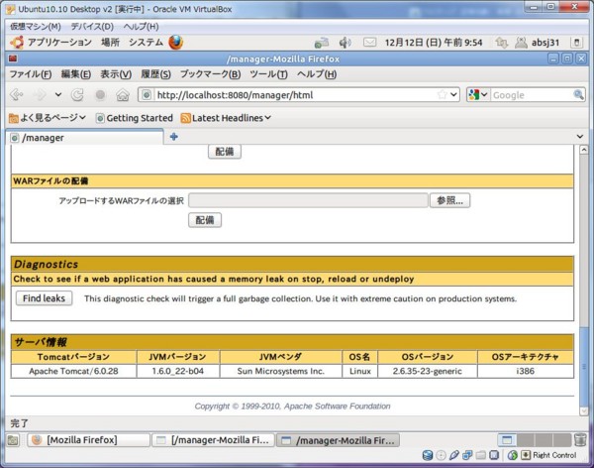Open VirtualBox 仮想マシン(M) menu
The width and height of the screenshot is (594, 468).
click(x=36, y=26)
